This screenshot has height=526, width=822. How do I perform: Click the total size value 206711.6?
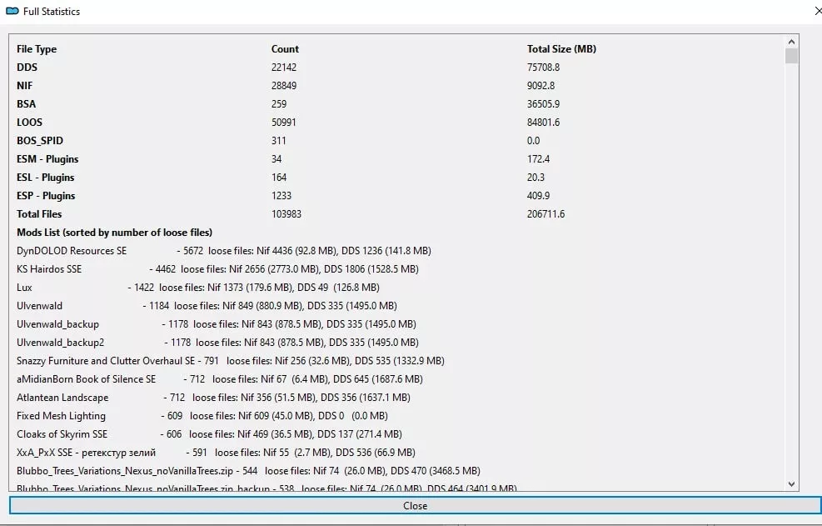(546, 214)
